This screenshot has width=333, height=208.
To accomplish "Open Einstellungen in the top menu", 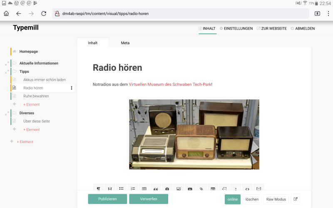I will click(x=236, y=29).
